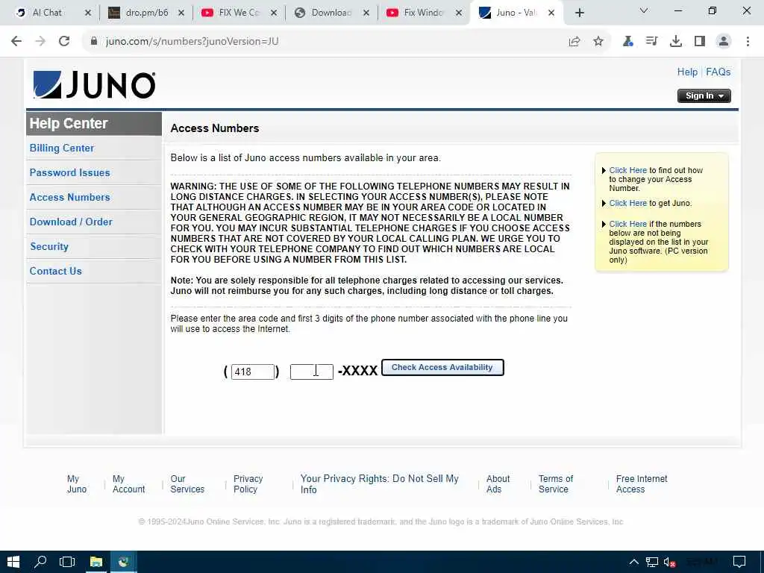Screen dimensions: 764x573
Task: Open My Account footer link
Action: (x=128, y=483)
